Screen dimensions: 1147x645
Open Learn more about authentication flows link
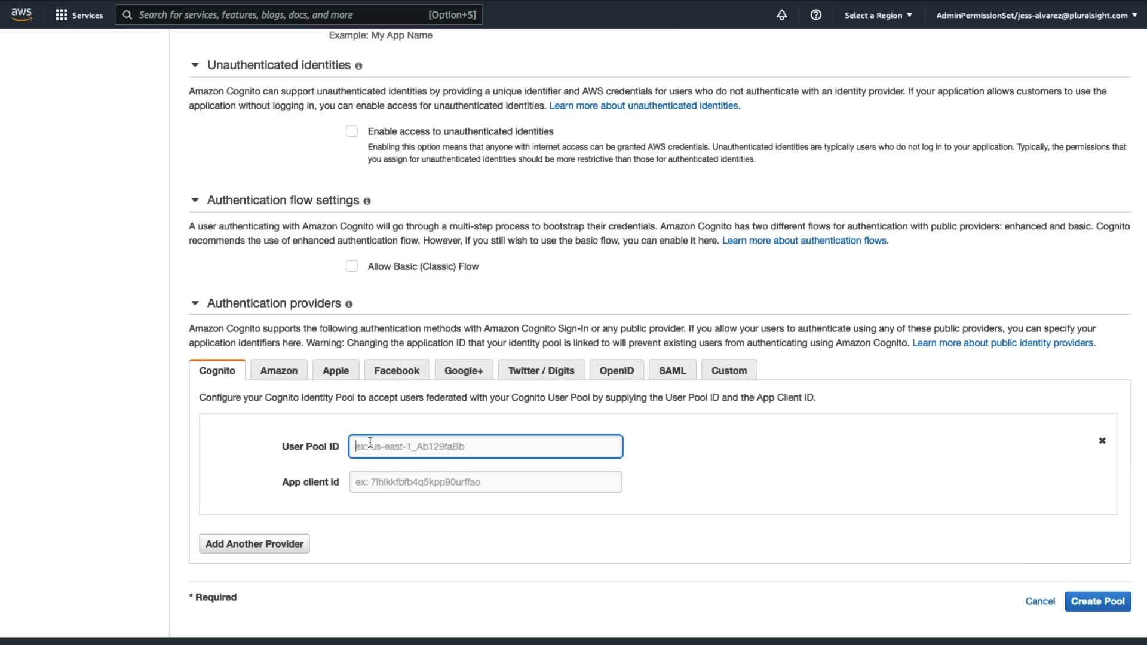point(805,241)
